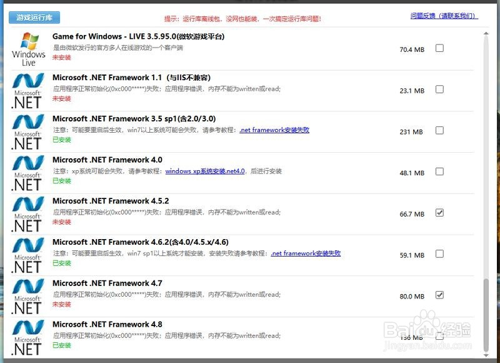The width and height of the screenshot is (500, 363).
Task: Click the 66.7 MB size value
Action: point(412,214)
